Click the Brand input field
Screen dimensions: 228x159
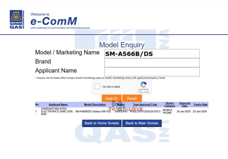[152, 63]
